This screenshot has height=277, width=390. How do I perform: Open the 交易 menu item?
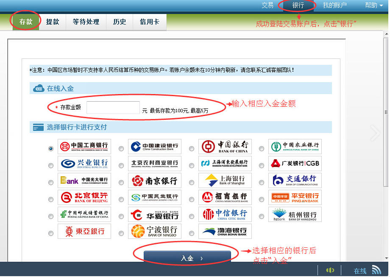267,5
